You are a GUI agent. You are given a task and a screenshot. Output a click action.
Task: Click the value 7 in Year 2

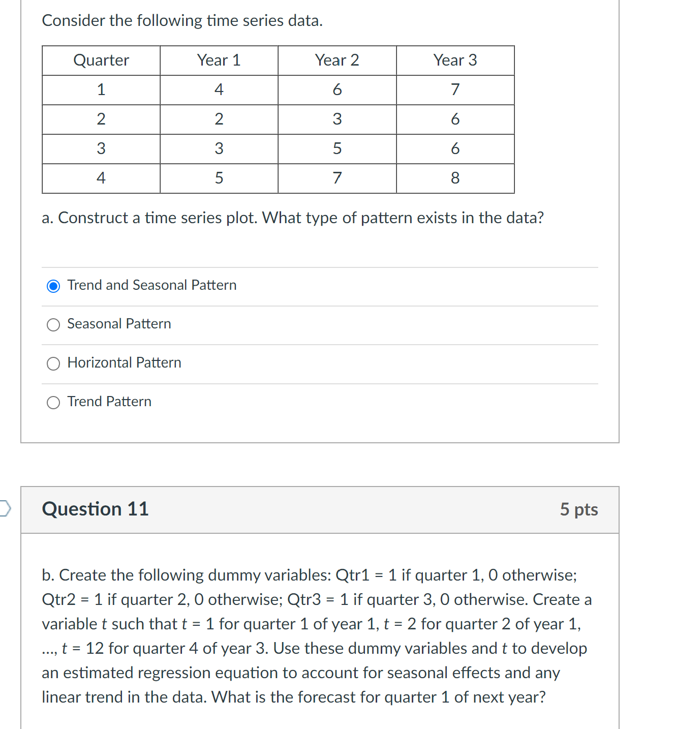pos(337,178)
